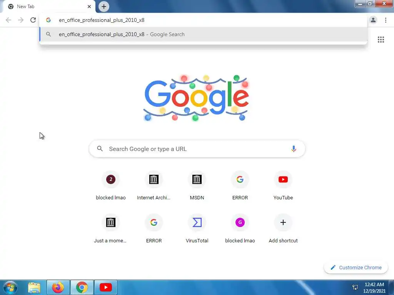Open the Google apps grid
Image resolution: width=394 pixels, height=295 pixels.
381,40
